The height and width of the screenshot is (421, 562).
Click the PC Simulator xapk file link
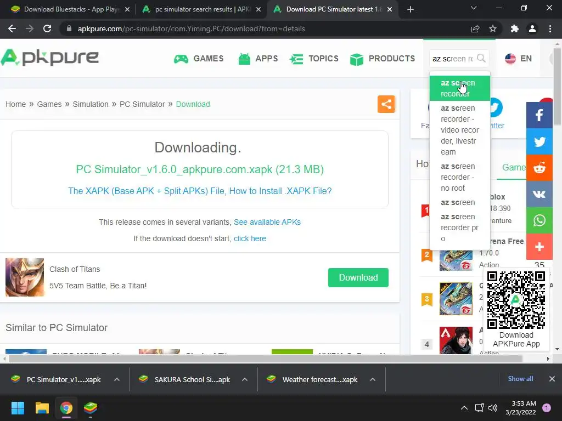200,169
